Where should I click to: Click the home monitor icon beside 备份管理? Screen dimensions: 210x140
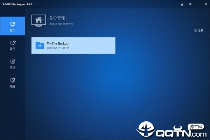point(39,21)
